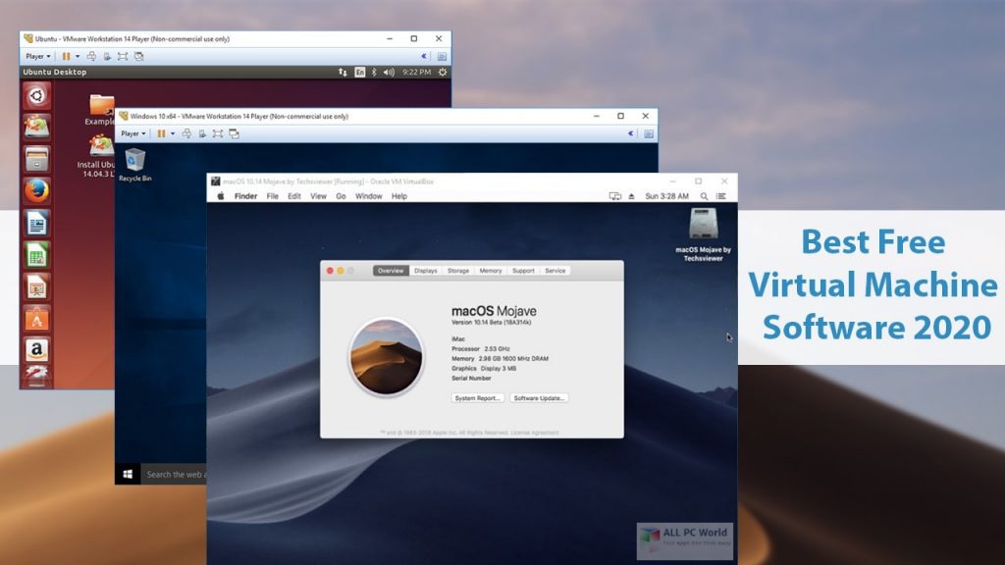Image resolution: width=1005 pixels, height=565 pixels.
Task: Open LibreOffice Calc in Ubuntu launcher
Action: click(36, 256)
